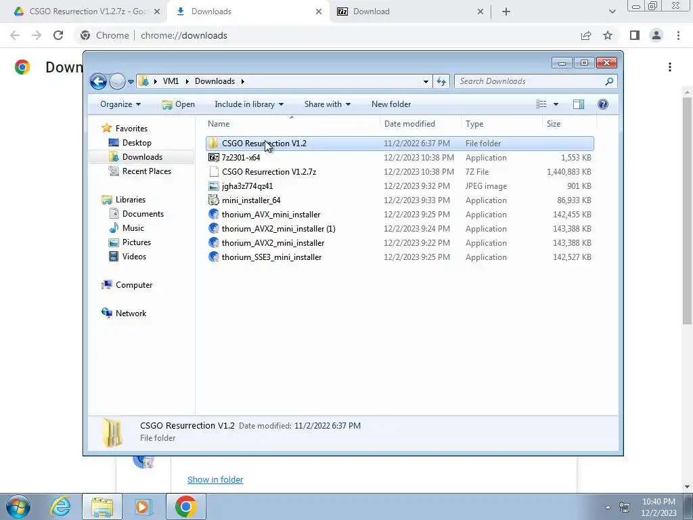Open Chrome tab search dropdown
Viewport: 693px width, 520px height.
point(612,12)
